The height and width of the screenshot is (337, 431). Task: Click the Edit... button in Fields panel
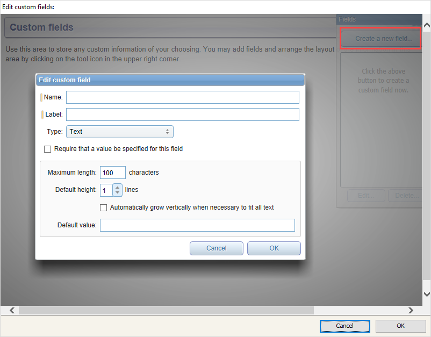(366, 196)
